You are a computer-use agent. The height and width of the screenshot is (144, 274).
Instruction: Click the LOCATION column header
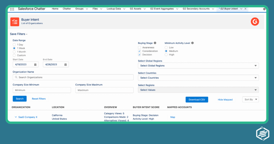coord(58,107)
